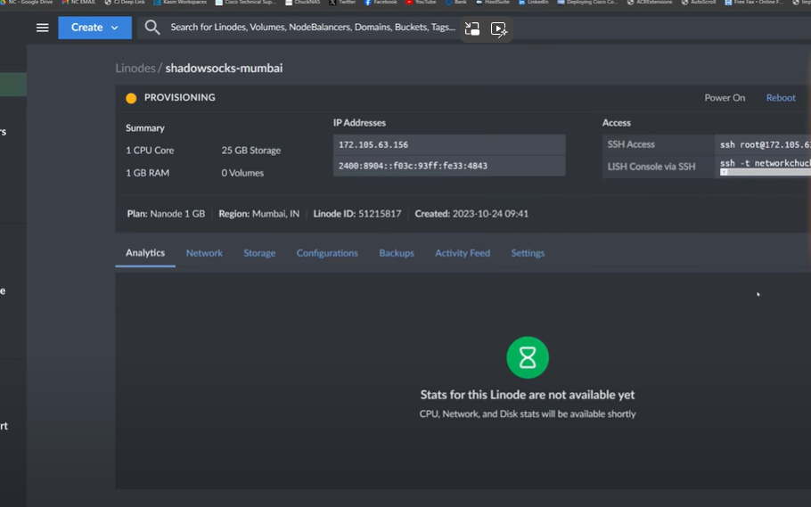Open the NC EMAIL bookmark
The height and width of the screenshot is (507, 811).
pyautogui.click(x=78, y=2)
